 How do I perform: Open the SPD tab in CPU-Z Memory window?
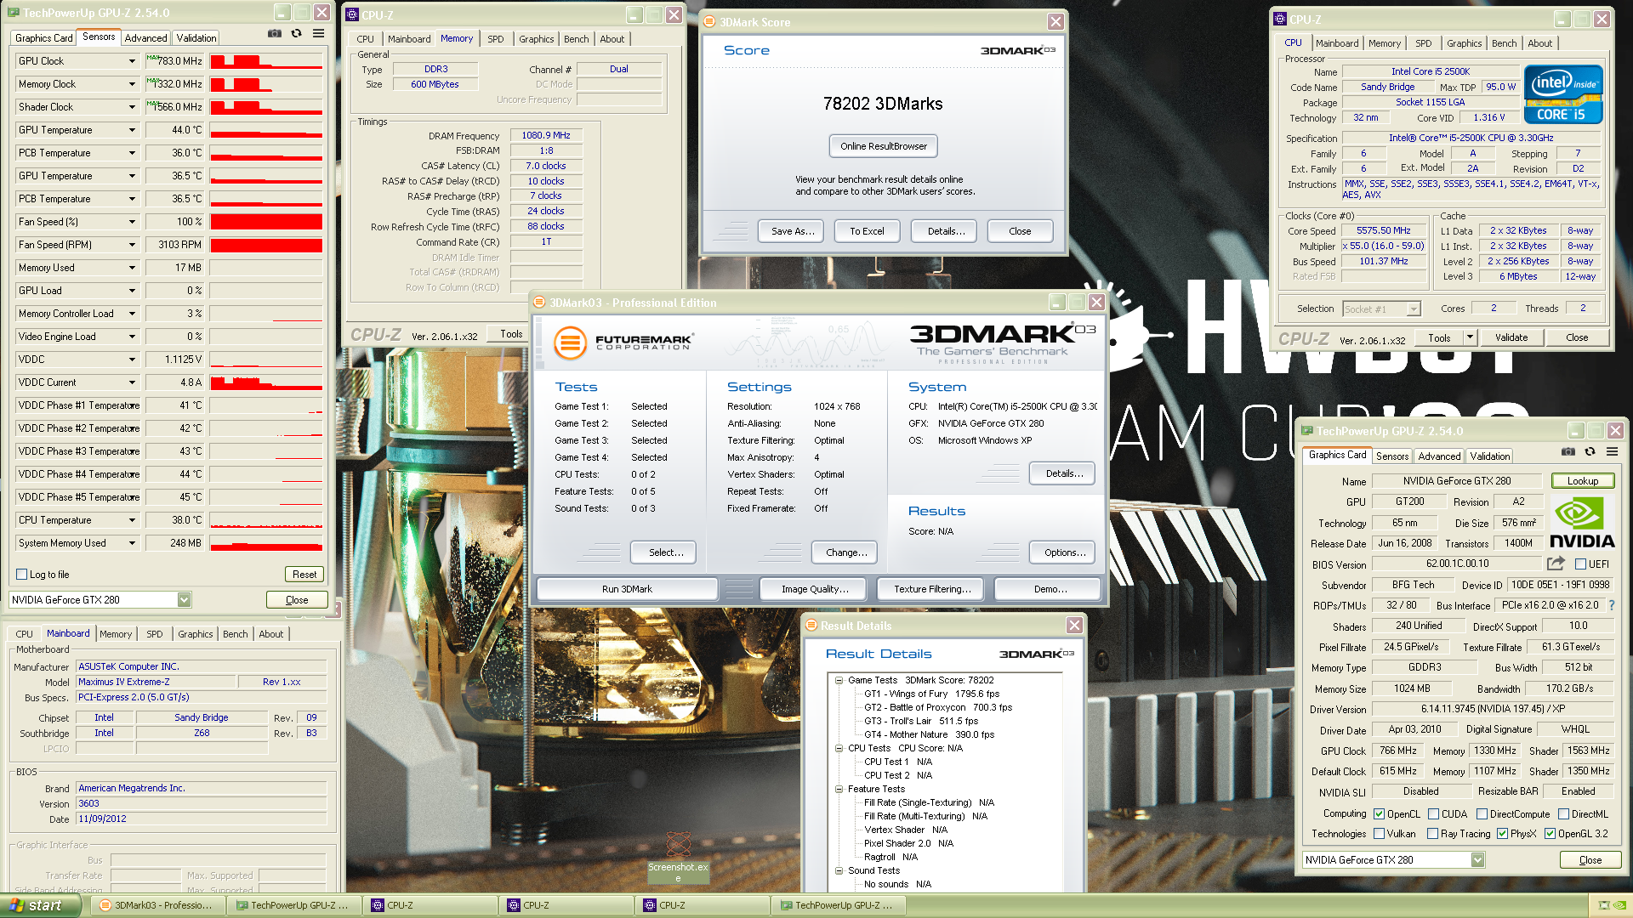tap(496, 39)
